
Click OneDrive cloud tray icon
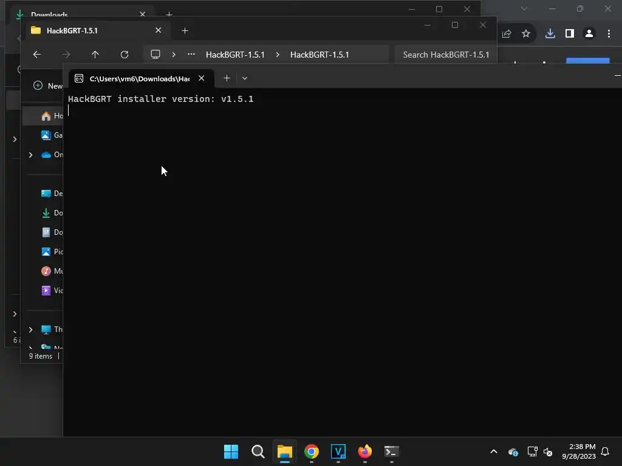tap(513, 451)
